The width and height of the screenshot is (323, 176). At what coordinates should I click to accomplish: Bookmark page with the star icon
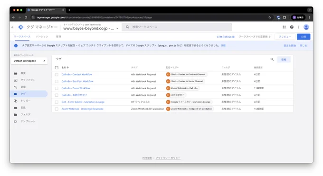click(x=270, y=18)
